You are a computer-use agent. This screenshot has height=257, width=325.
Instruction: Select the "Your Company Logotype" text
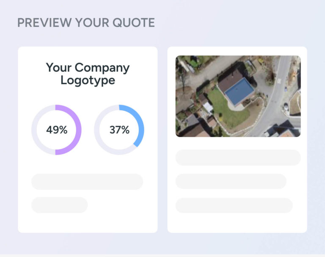[88, 74]
